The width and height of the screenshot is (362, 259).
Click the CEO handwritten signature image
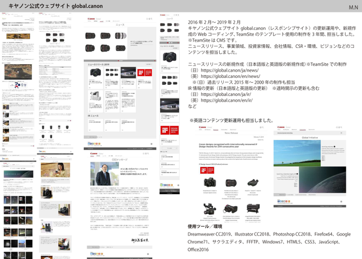[140, 240]
